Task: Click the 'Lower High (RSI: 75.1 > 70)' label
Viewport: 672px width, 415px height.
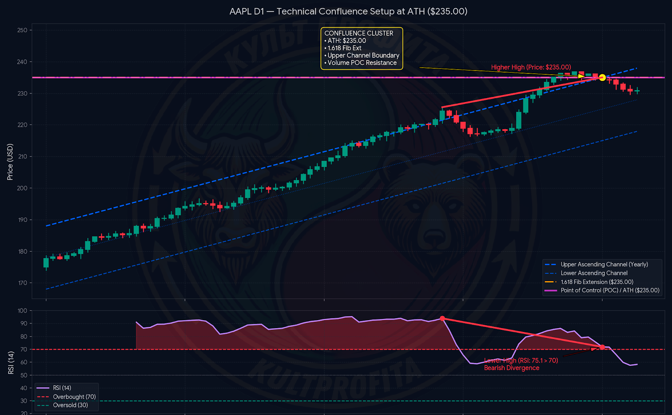Action: pyautogui.click(x=521, y=360)
